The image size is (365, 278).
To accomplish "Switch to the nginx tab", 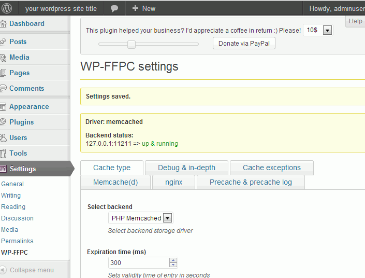I will [x=173, y=182].
